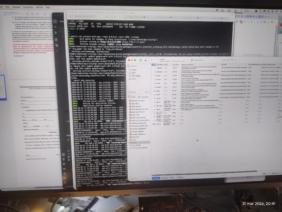Click the hashed_password column header
282x212 pixels.
(x=186, y=66)
